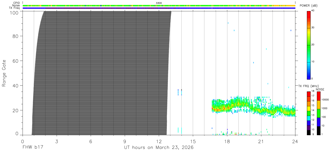Image resolution: width=332 pixels, height=153 pixels.
Task: Click the 3 tick on UT hours axis
Action: tap(57, 141)
